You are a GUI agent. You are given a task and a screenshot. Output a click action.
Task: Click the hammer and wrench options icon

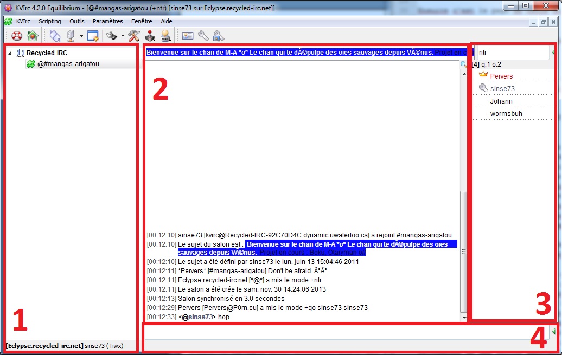[134, 36]
